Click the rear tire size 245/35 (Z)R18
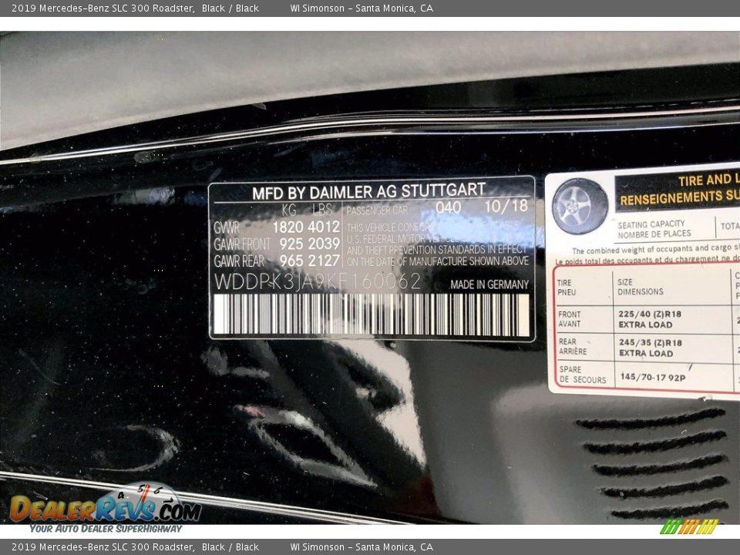This screenshot has height=555, width=740. [x=651, y=342]
